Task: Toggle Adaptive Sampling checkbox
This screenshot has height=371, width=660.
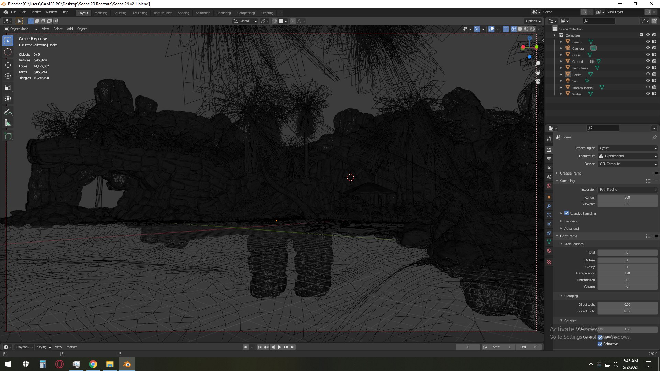Action: coord(566,213)
